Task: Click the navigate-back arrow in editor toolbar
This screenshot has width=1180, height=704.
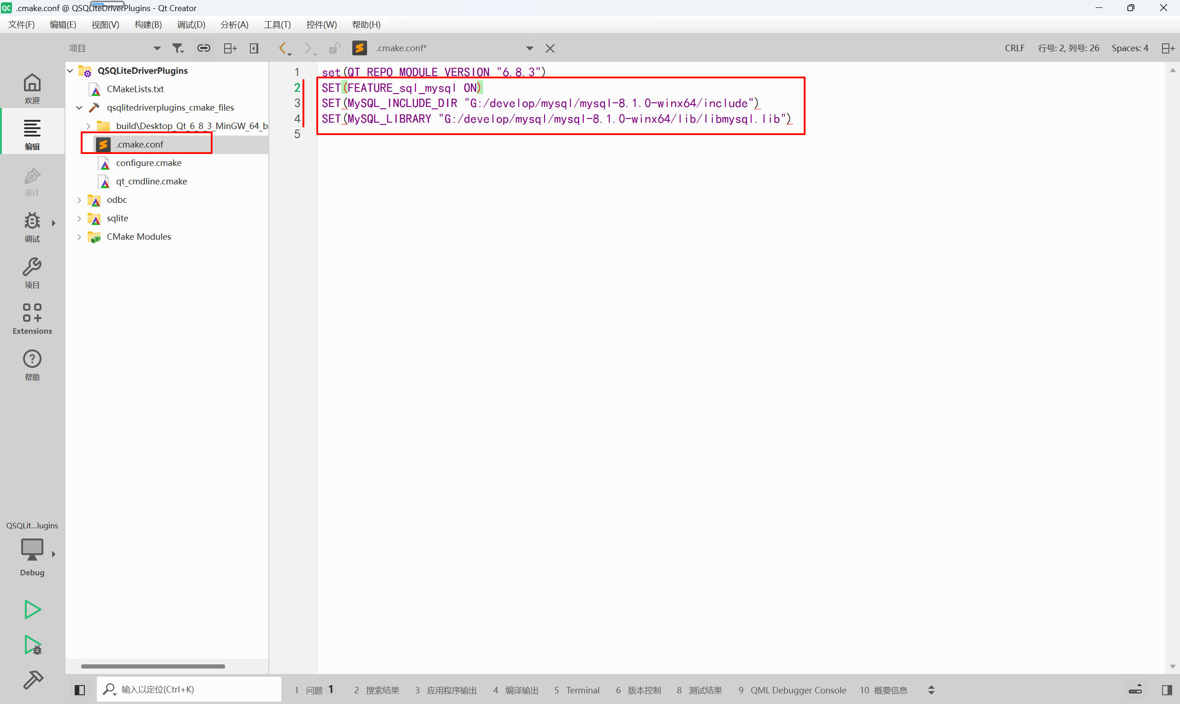Action: tap(283, 48)
